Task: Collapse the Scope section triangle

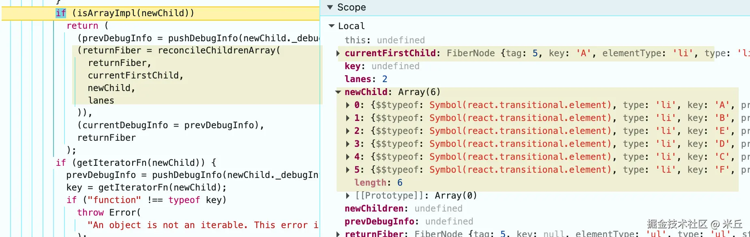Action: (330, 7)
